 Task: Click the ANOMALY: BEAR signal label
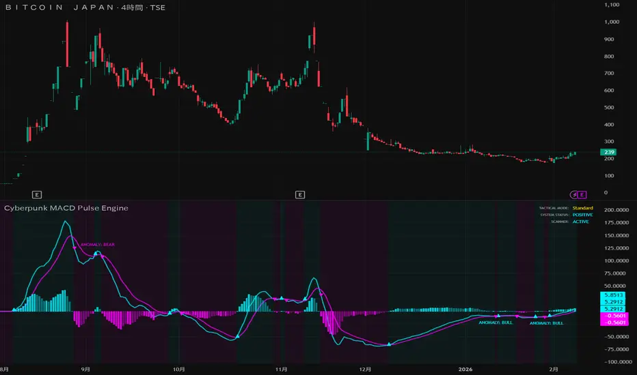pyautogui.click(x=98, y=245)
